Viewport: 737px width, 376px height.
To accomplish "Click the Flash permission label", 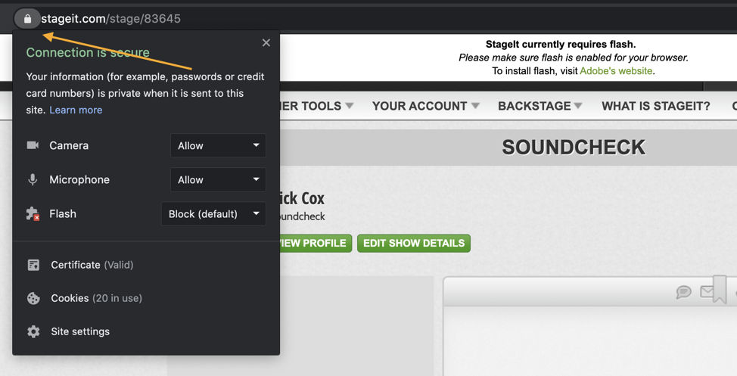I will click(x=63, y=214).
